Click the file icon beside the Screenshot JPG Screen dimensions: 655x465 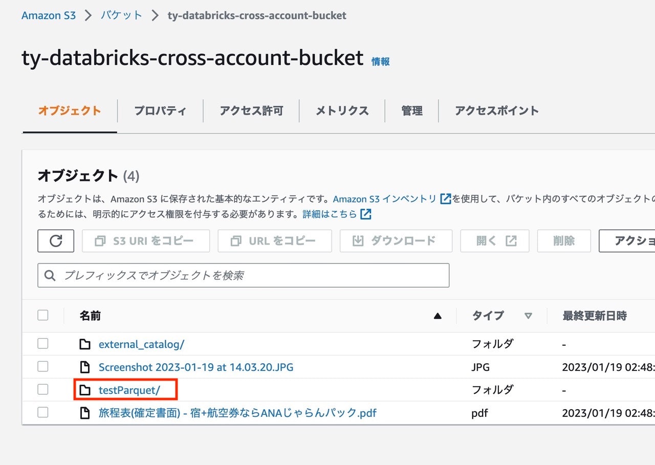click(x=85, y=367)
